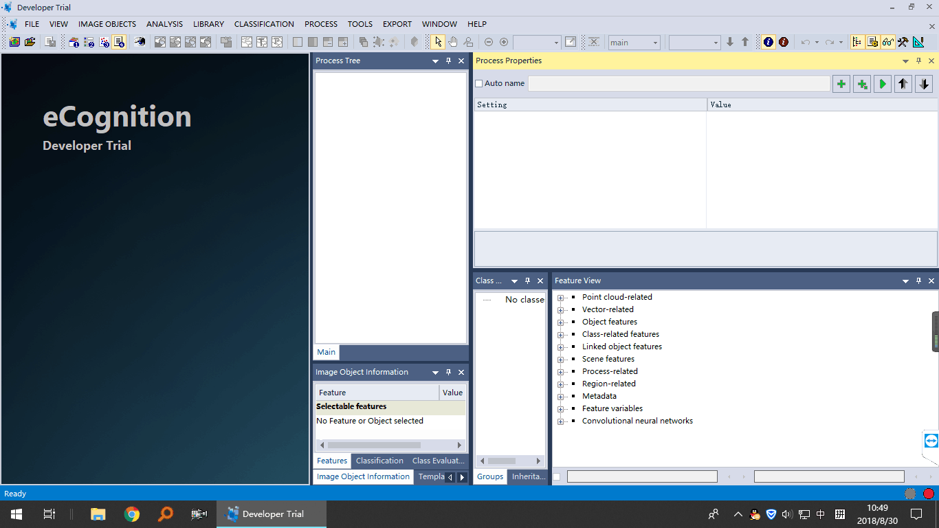
Task: Click the glasses icon in toolbar
Action: (887, 42)
